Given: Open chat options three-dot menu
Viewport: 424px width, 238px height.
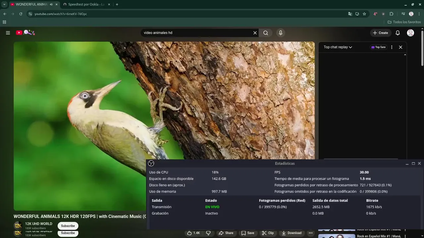Looking at the screenshot, I should click(392, 47).
